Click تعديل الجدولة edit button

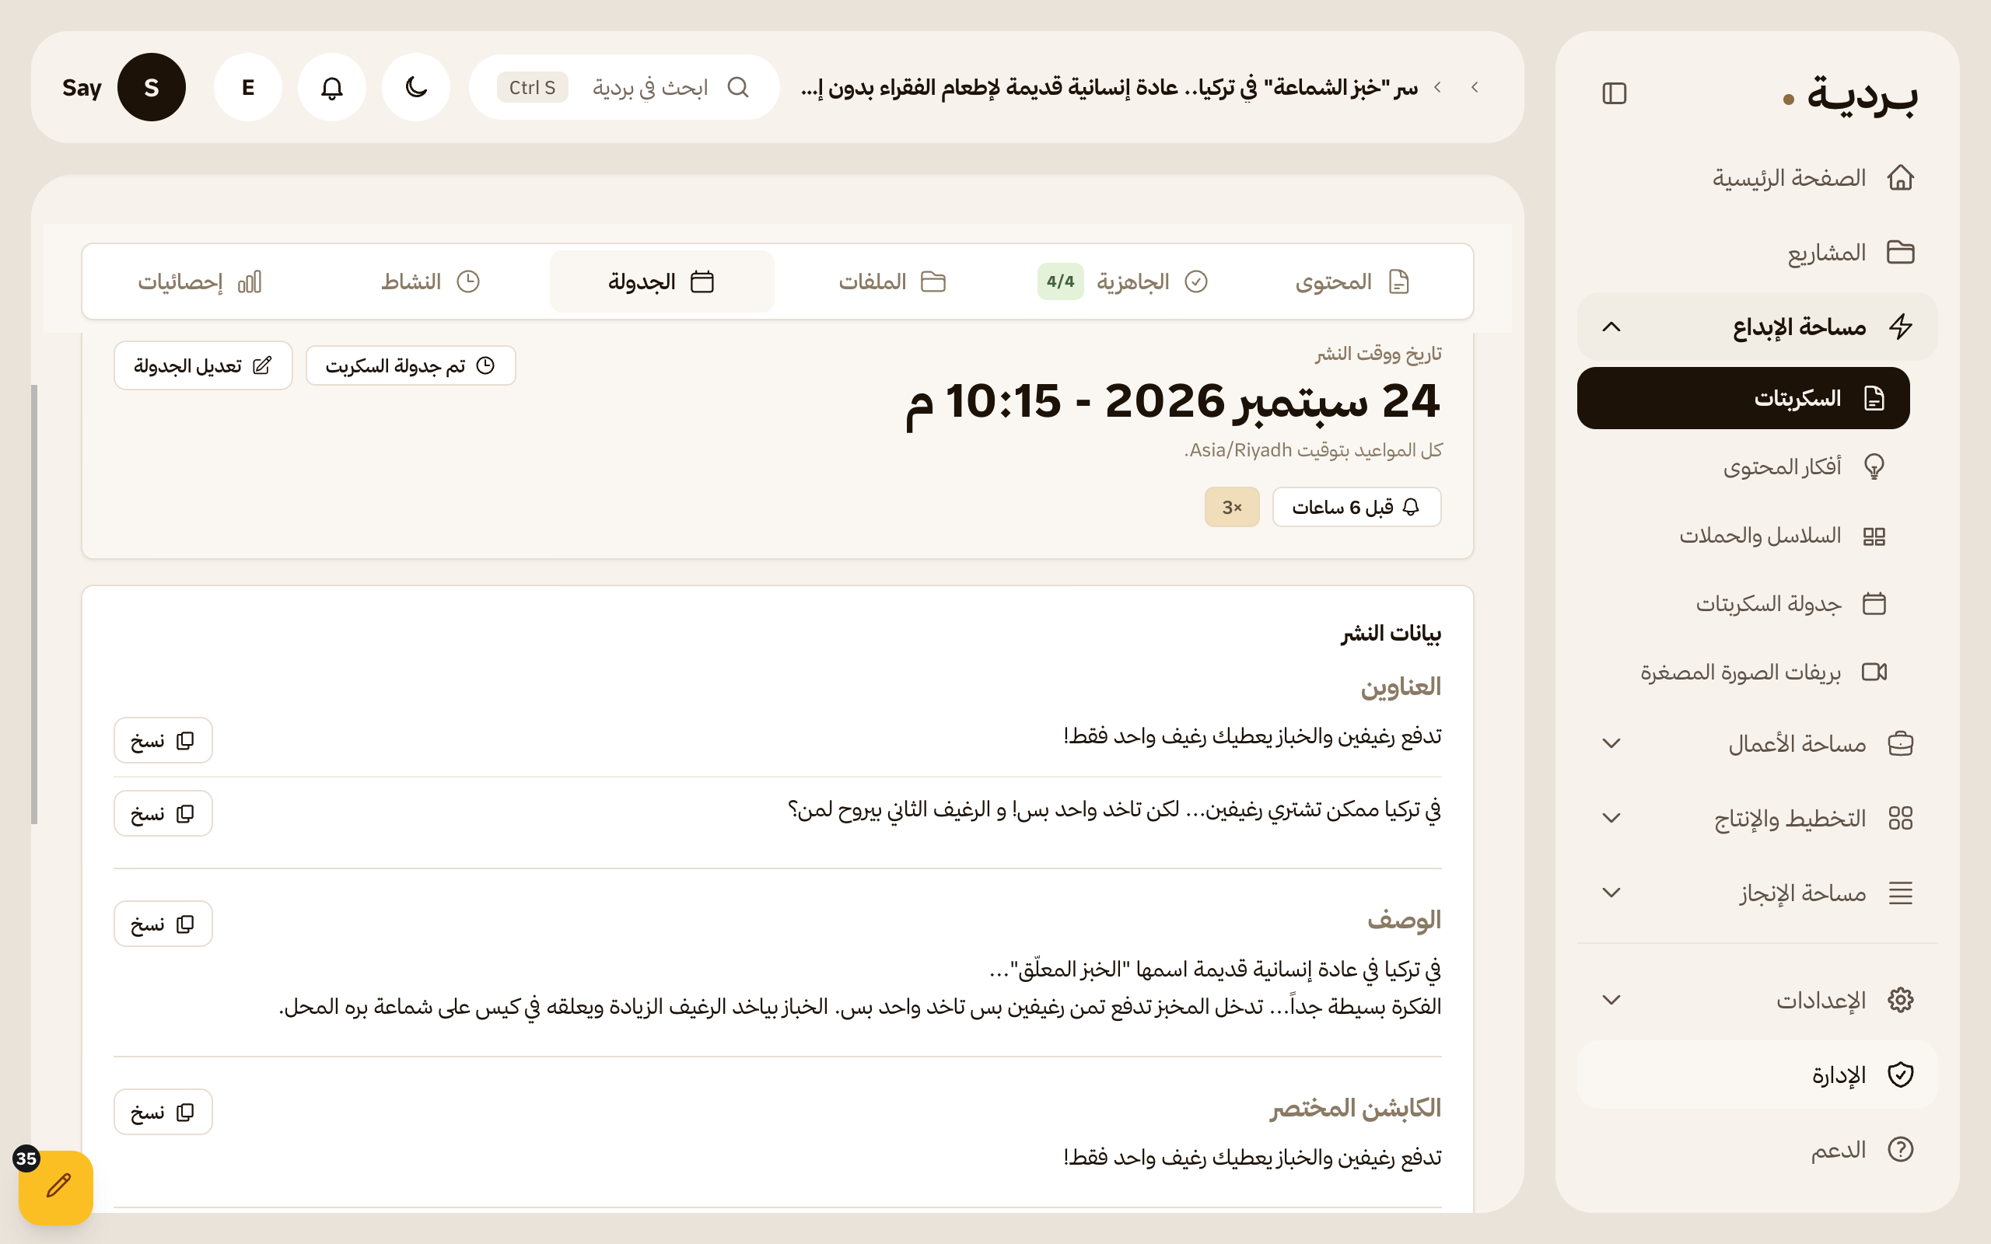click(203, 365)
